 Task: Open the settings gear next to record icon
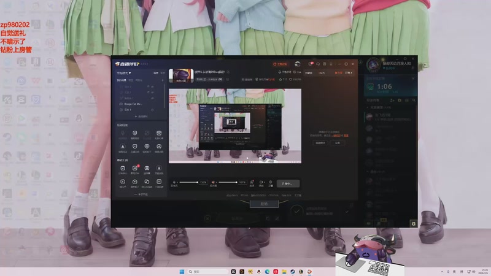271,183
